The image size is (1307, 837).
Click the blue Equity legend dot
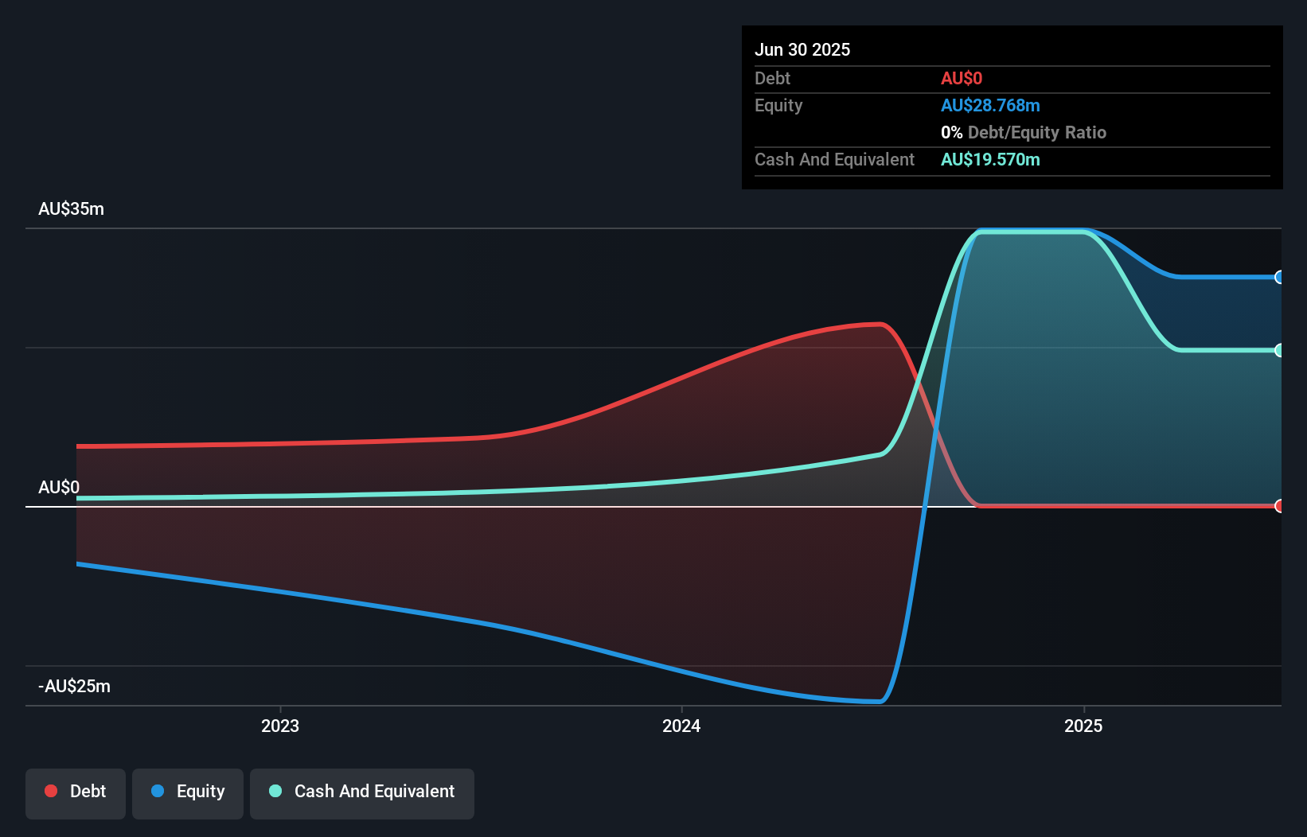click(x=158, y=791)
